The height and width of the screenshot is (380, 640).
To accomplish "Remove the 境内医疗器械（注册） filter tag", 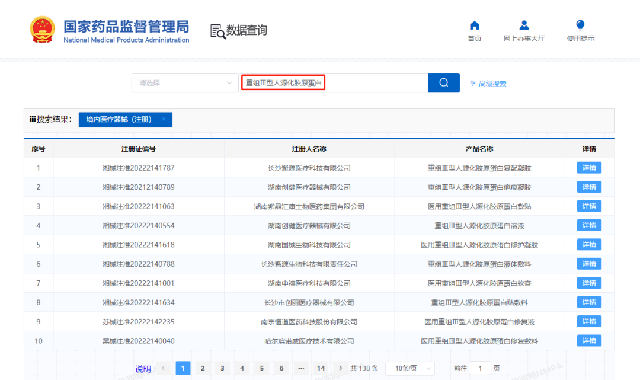I will pyautogui.click(x=164, y=119).
